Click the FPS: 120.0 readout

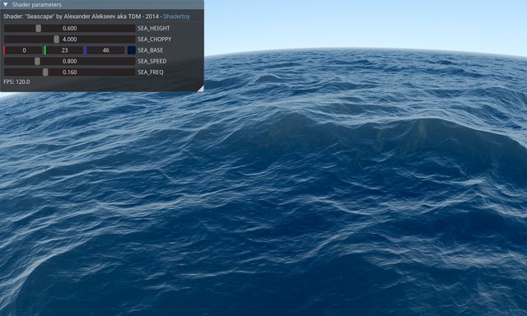(x=16, y=82)
